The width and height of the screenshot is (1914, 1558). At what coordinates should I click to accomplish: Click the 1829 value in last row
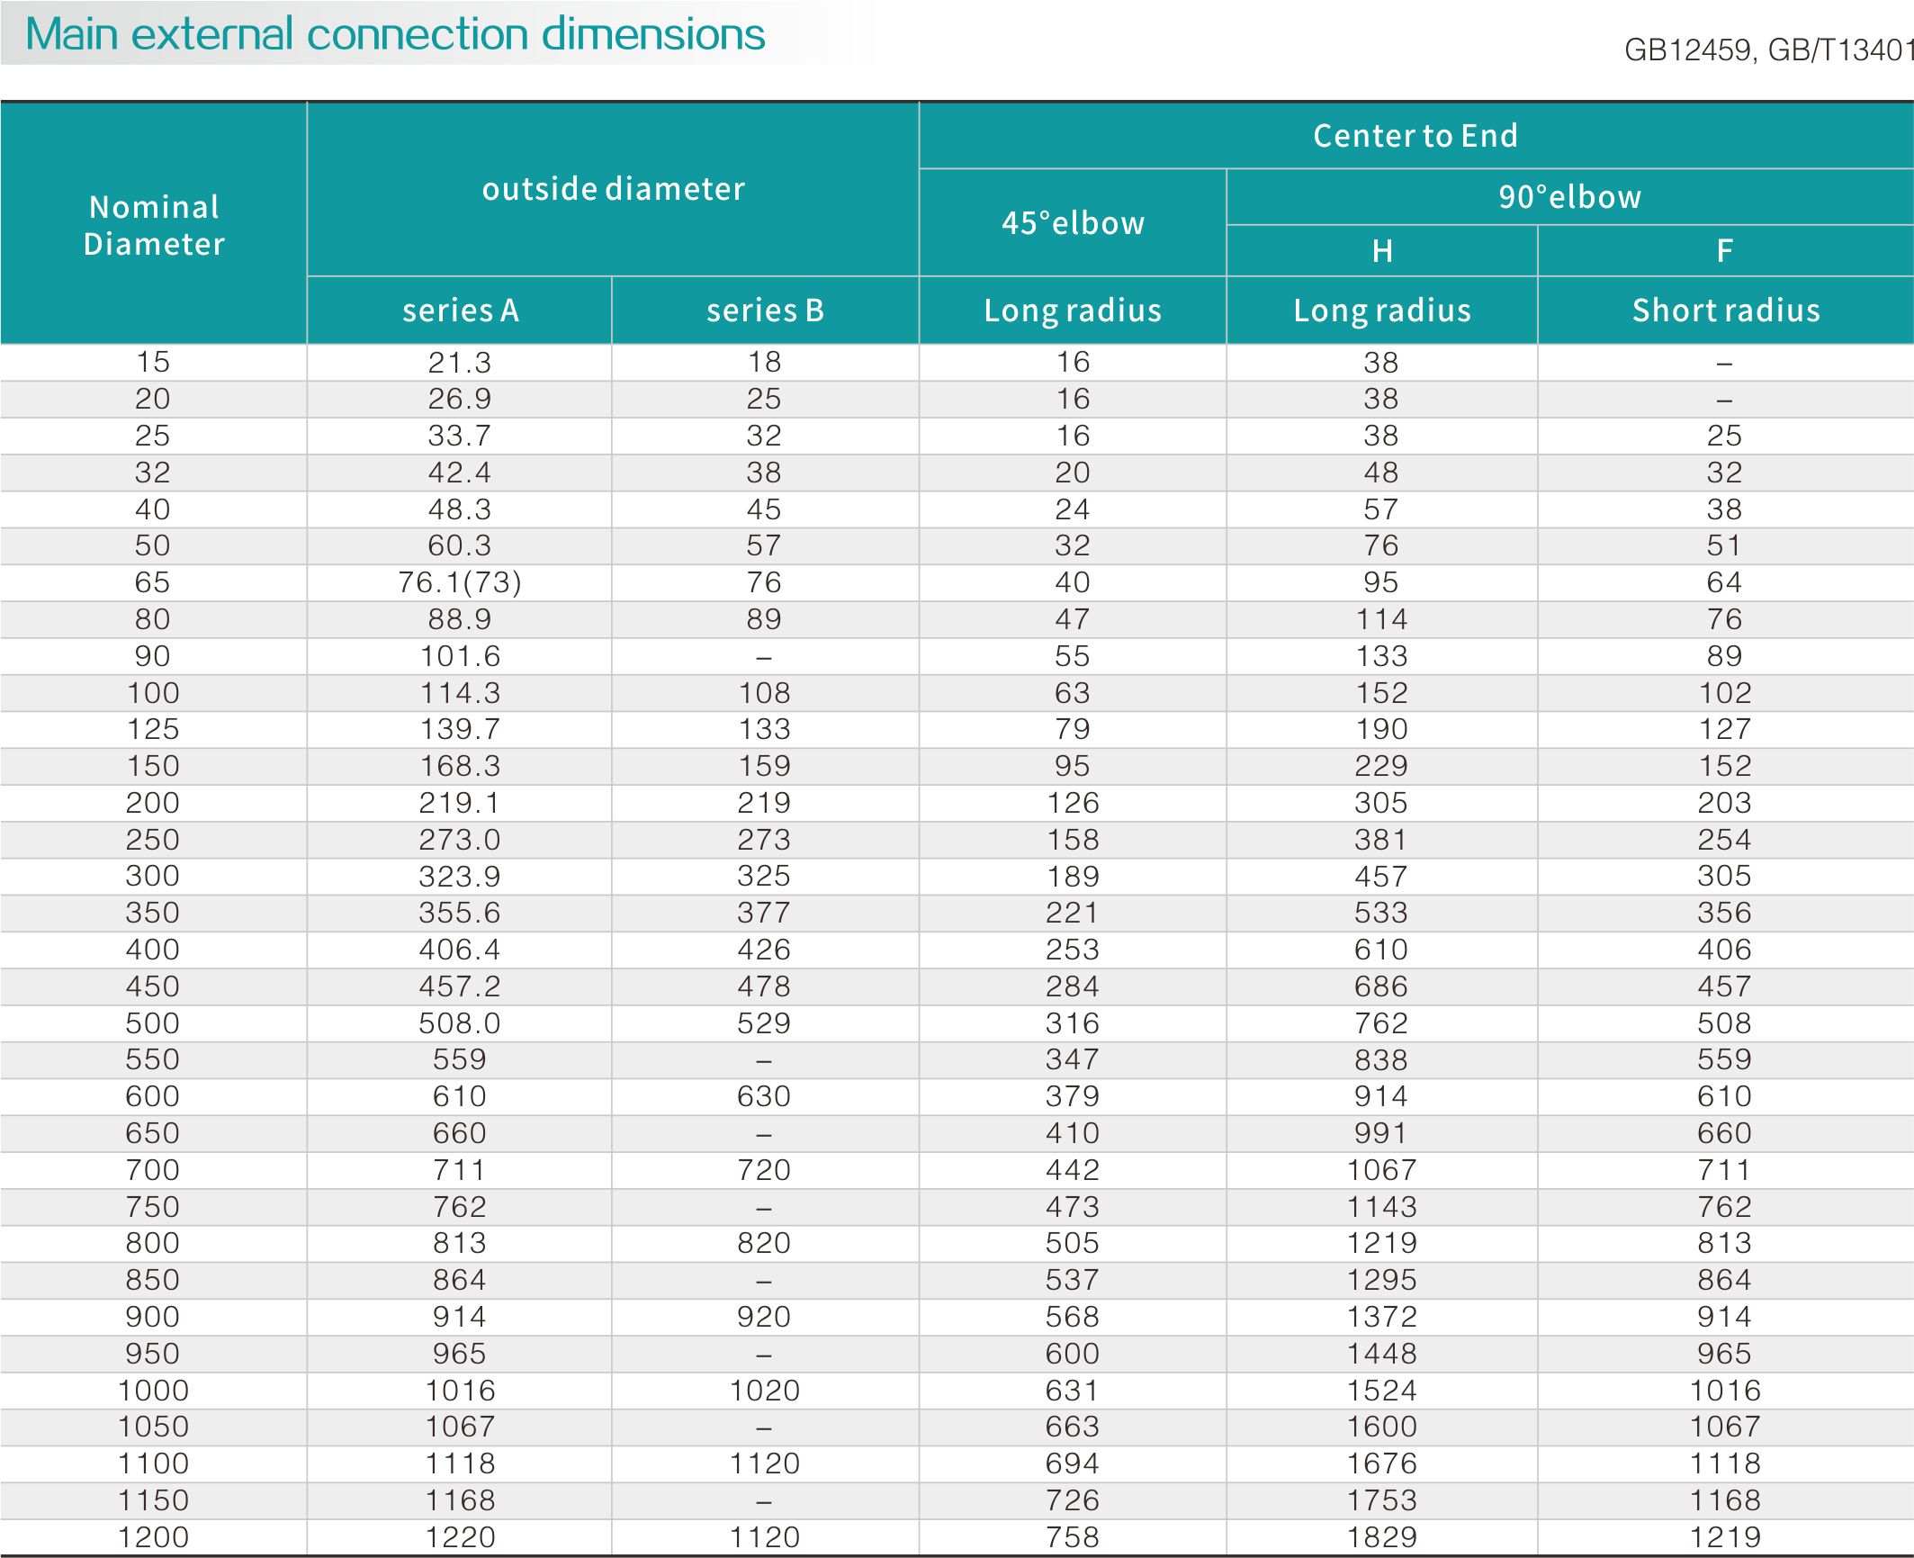[1382, 1537]
